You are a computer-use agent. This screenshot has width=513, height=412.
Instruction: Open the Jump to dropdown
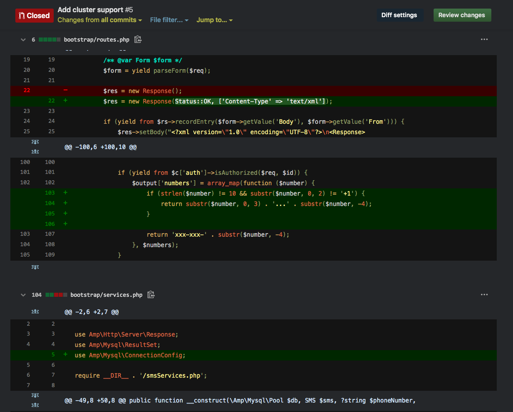(x=214, y=20)
